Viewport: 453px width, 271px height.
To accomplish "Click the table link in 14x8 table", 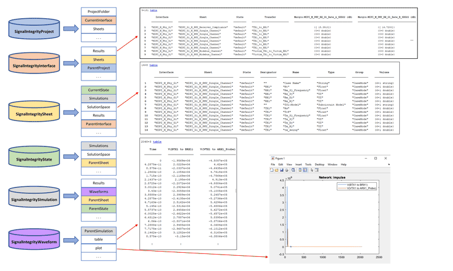I will point(153,65).
